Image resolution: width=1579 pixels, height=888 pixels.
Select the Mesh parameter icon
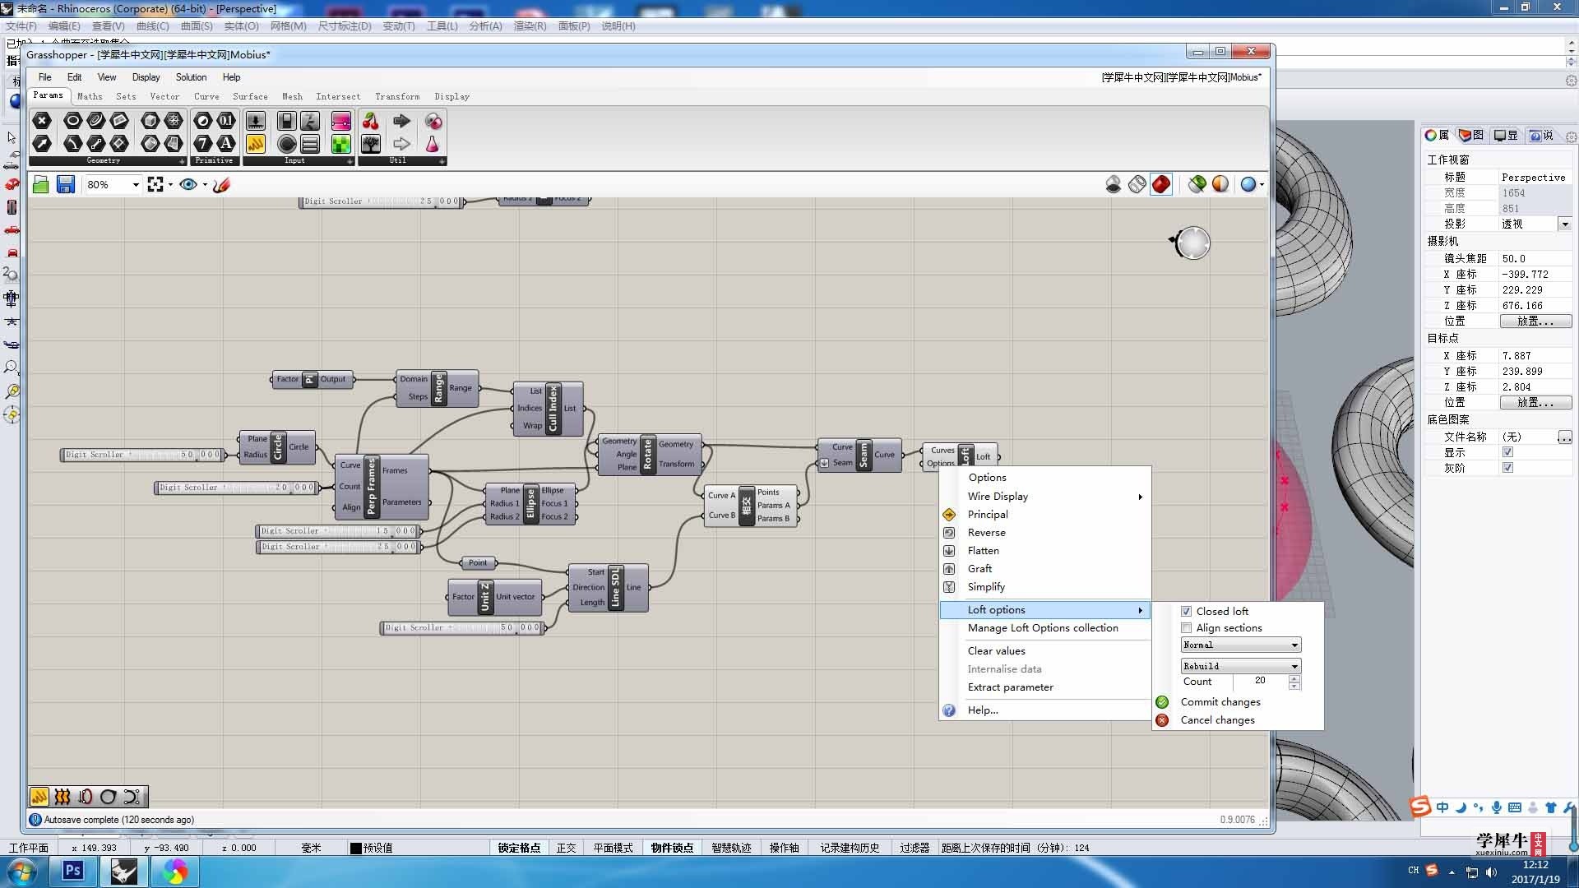pos(174,121)
